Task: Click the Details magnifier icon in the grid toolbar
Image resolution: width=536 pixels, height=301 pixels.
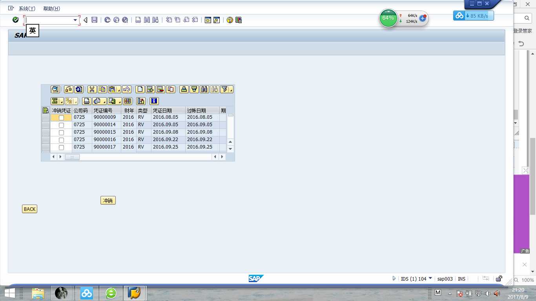Action: pos(55,89)
